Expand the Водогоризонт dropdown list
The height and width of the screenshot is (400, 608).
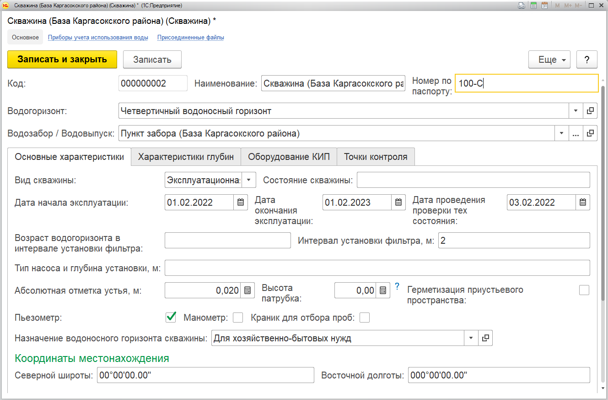(x=576, y=110)
